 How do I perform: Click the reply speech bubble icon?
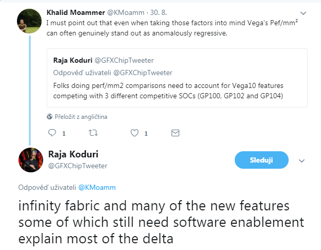click(x=51, y=133)
